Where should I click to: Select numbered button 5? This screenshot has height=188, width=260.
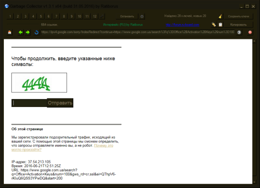(41, 17)
